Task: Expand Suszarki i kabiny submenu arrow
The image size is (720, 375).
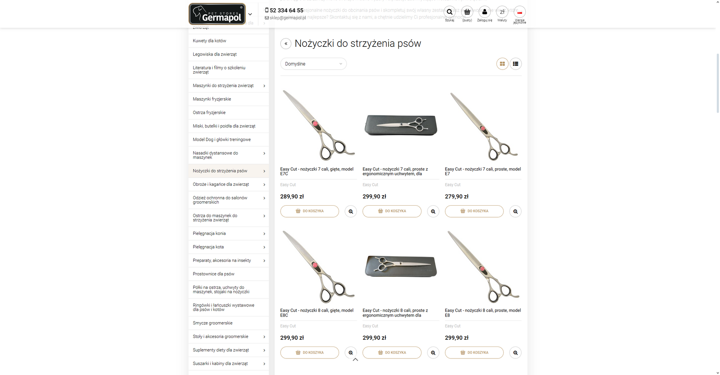Action: (x=264, y=364)
